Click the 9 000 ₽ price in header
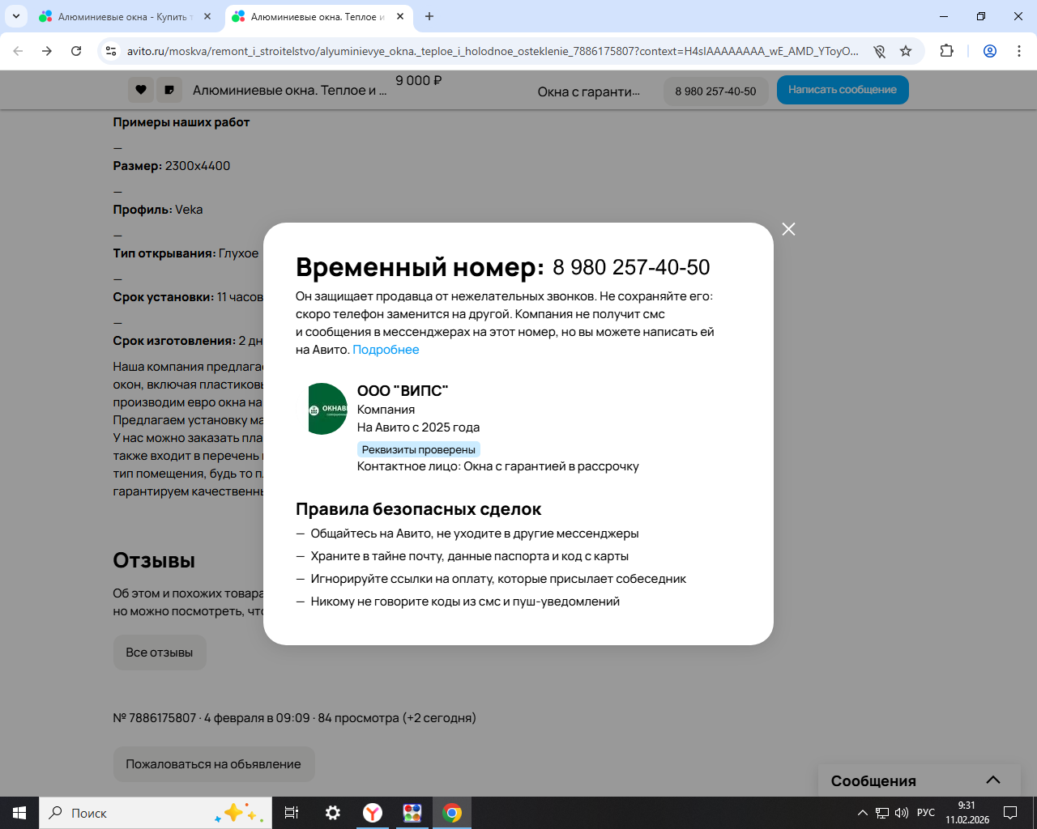The image size is (1037, 829). coord(419,81)
